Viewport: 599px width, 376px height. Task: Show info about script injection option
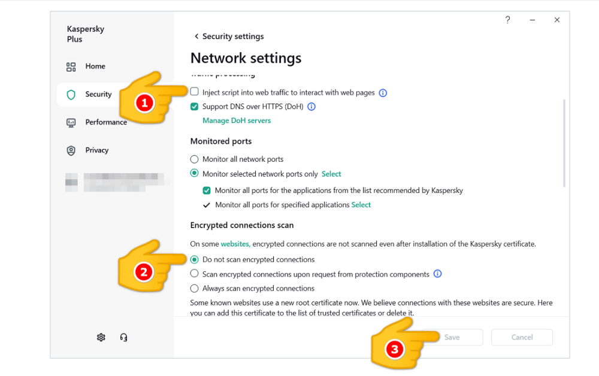(x=383, y=93)
